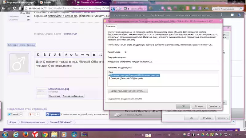The height and width of the screenshot is (138, 246).
Task: Click OK in the security settings dialog
Action: click(x=183, y=106)
